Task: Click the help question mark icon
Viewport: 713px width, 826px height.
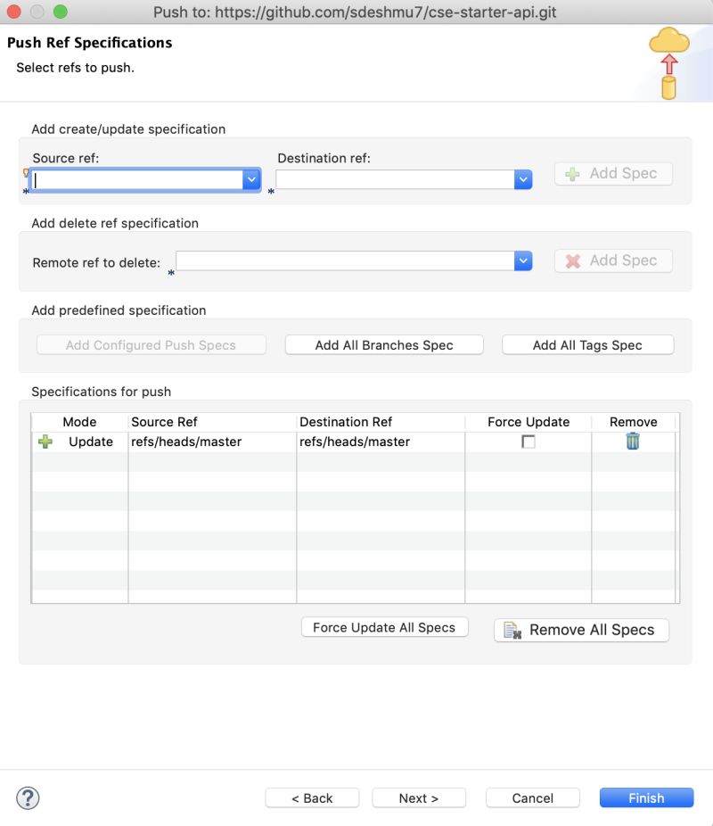Action: point(29,798)
